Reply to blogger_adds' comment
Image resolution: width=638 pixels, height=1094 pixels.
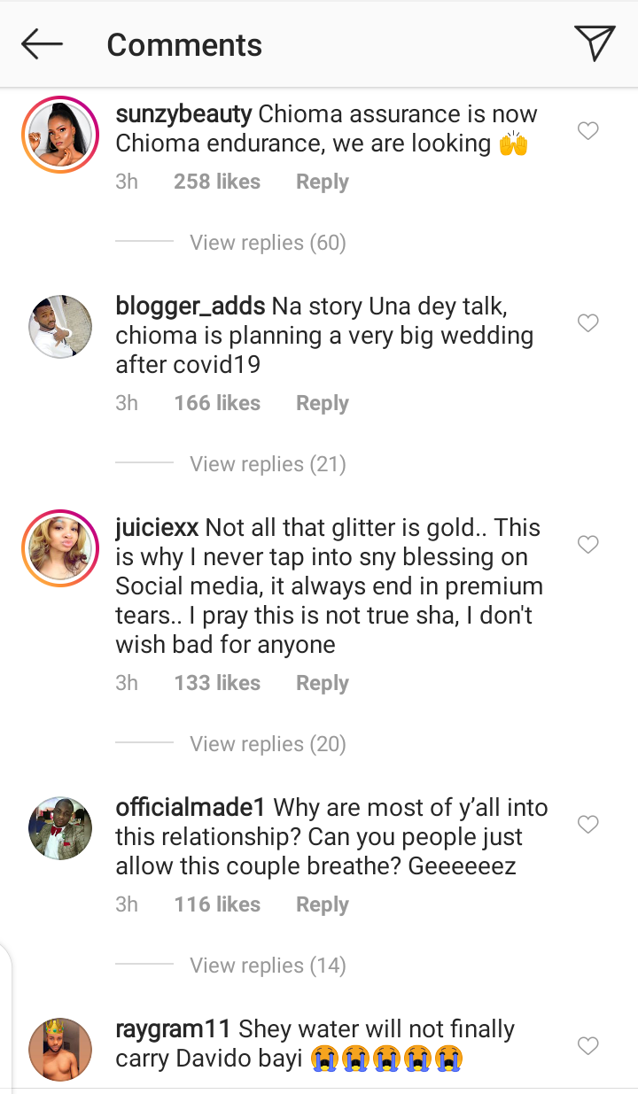pos(323,403)
